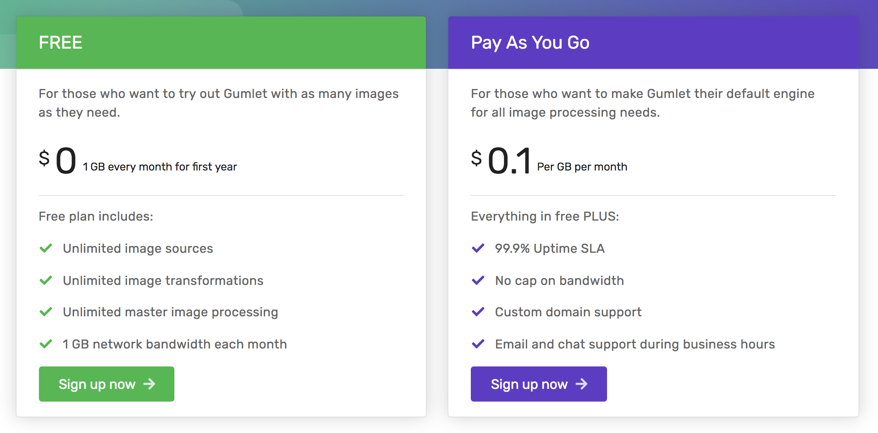Click the $0 price text
This screenshot has height=433, width=878.
(58, 161)
